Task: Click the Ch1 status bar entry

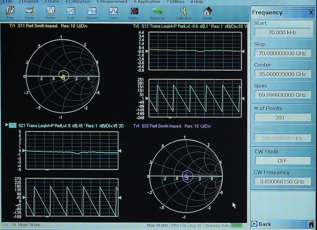Action: (6, 225)
